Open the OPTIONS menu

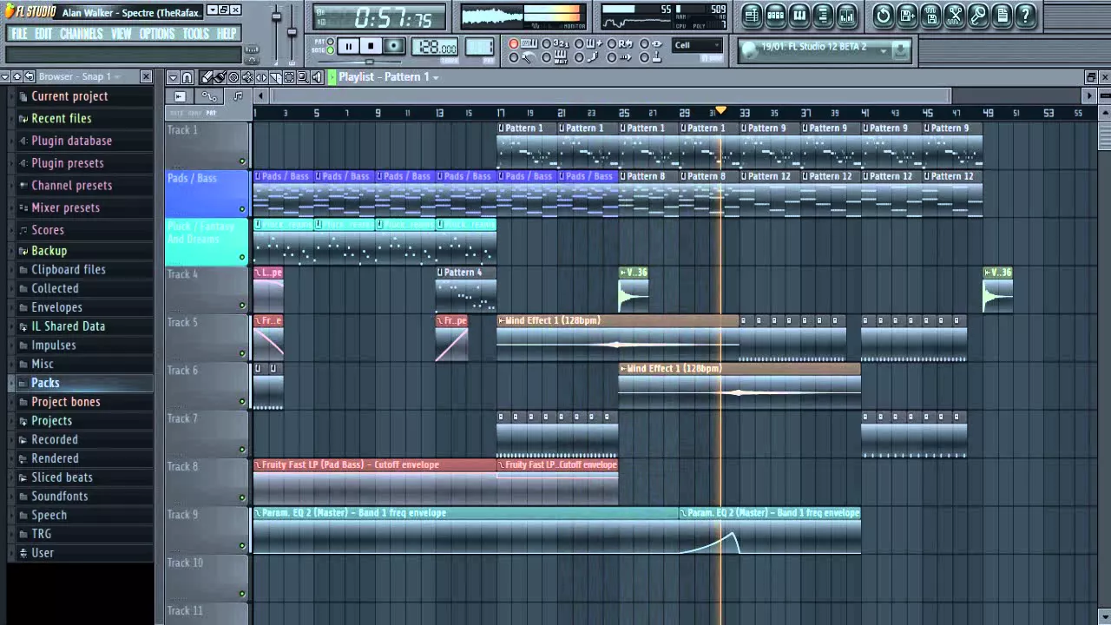157,34
